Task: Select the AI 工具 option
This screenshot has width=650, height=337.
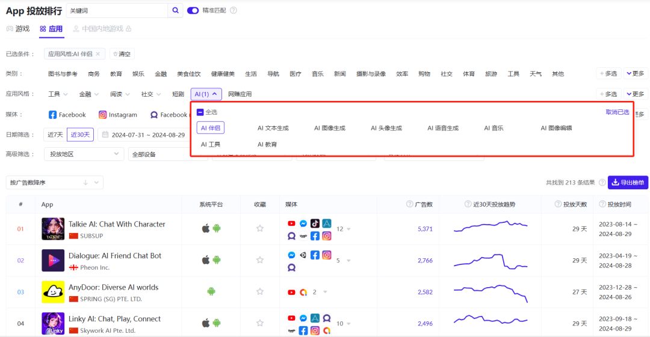Action: click(211, 145)
